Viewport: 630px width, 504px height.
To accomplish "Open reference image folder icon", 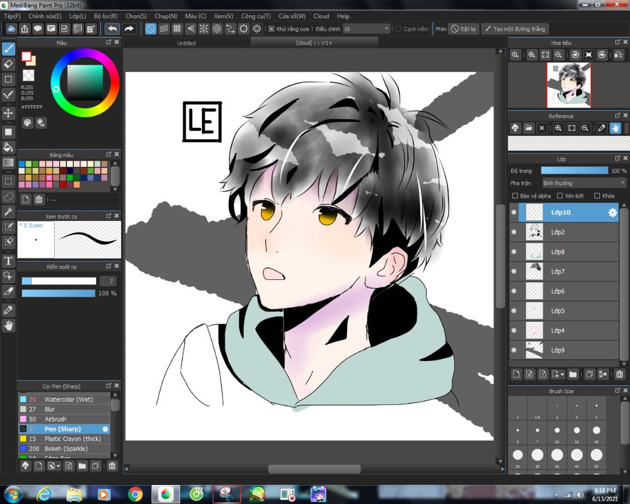I will click(x=528, y=128).
